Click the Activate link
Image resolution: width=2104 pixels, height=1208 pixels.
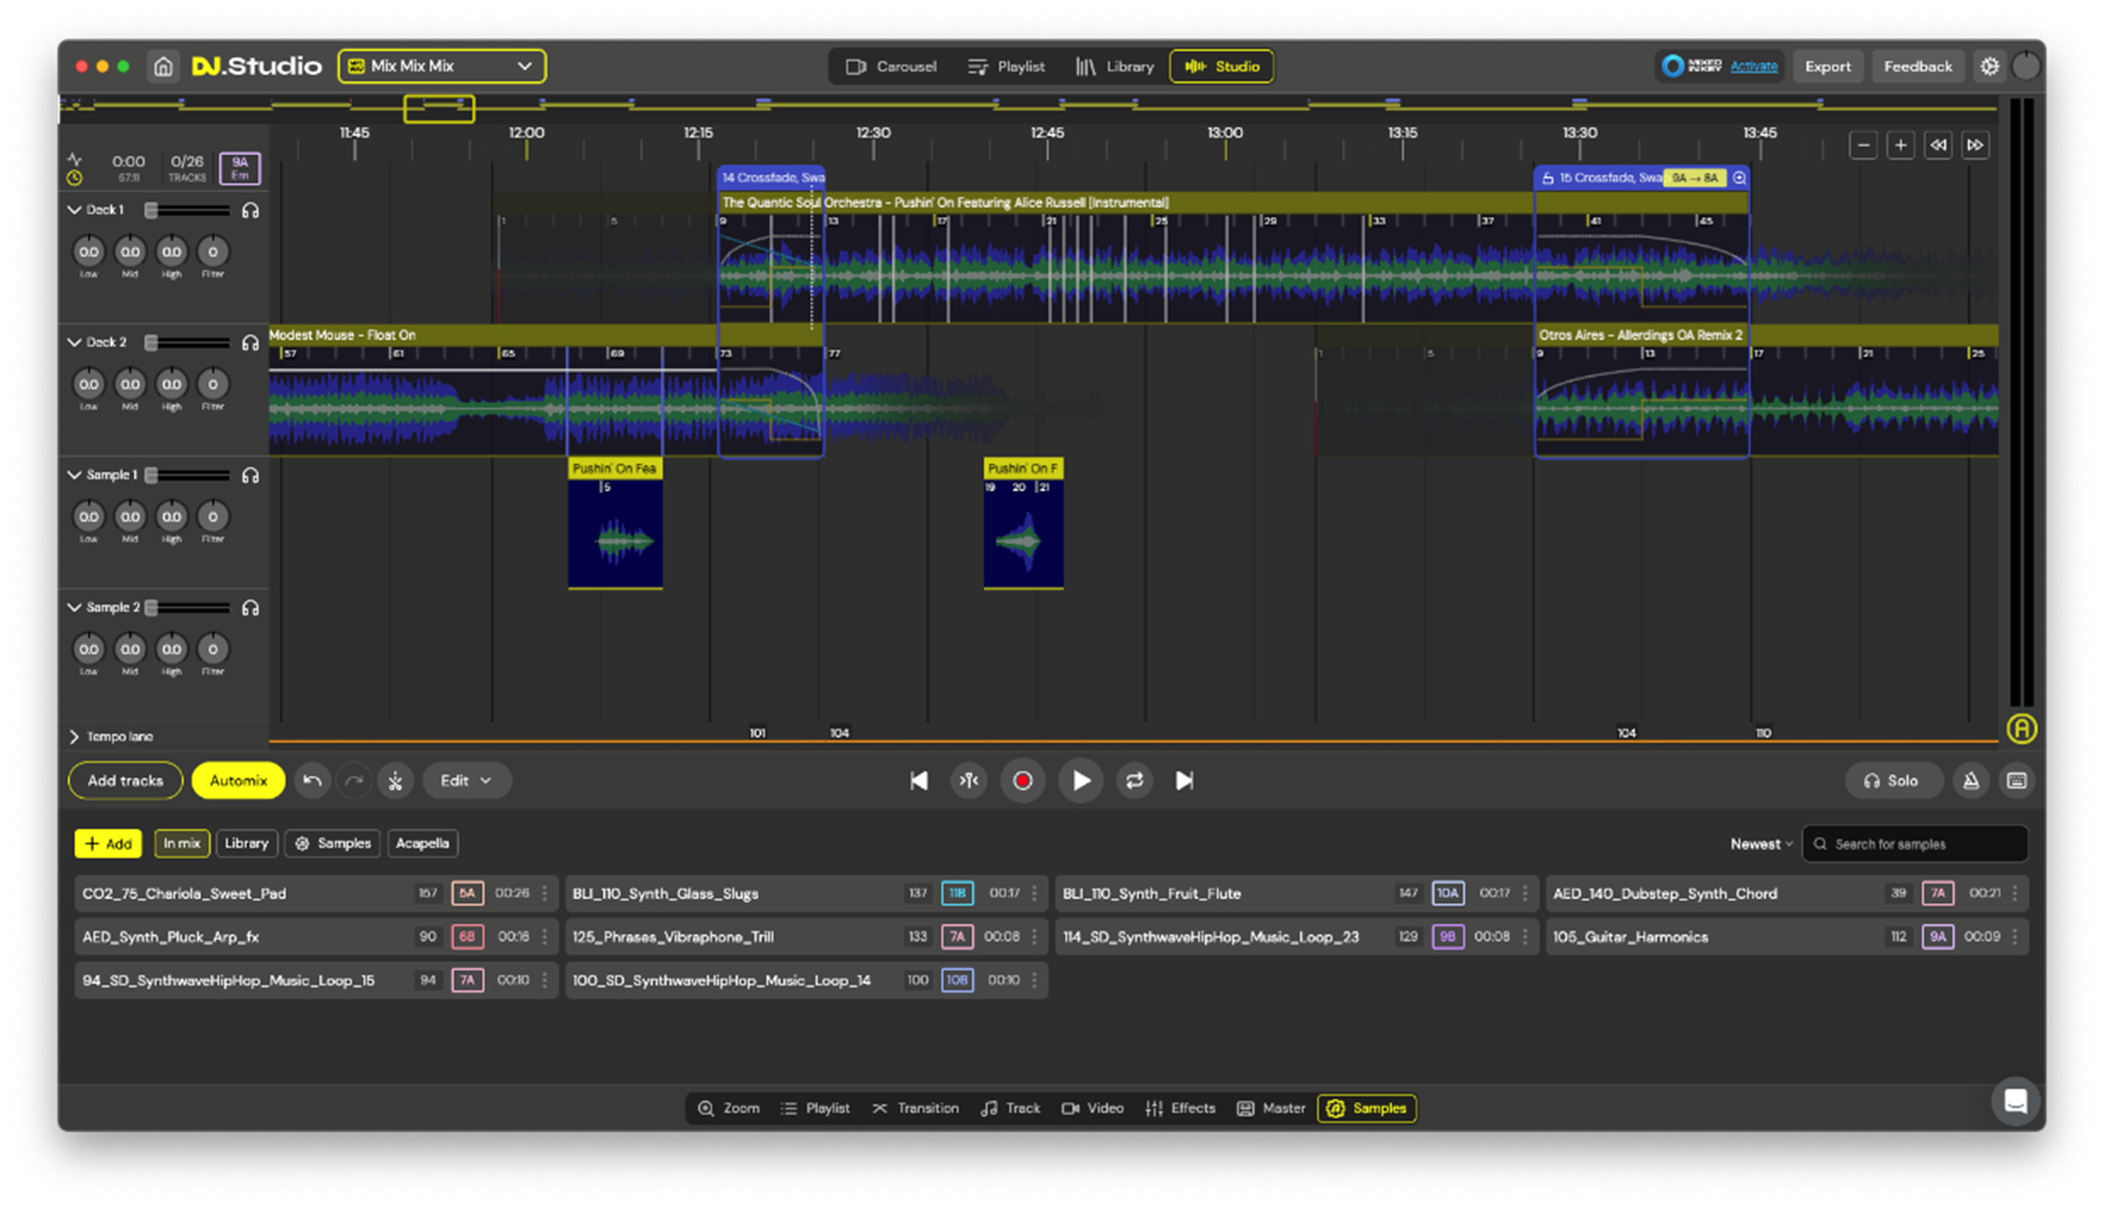1753,66
